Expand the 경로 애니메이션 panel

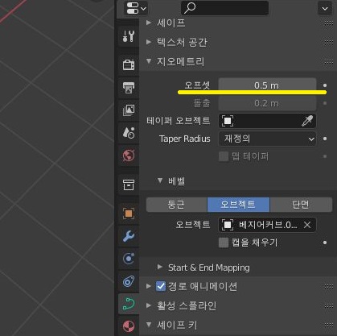point(149,286)
